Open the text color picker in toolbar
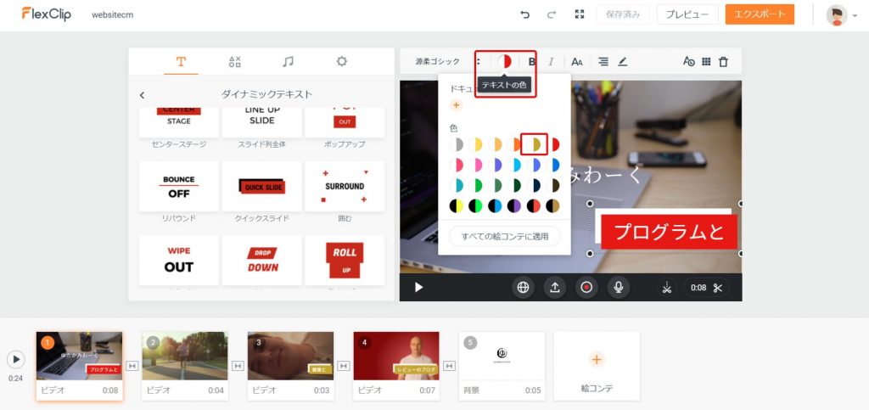Screen dimensions: 869x410 pos(504,61)
